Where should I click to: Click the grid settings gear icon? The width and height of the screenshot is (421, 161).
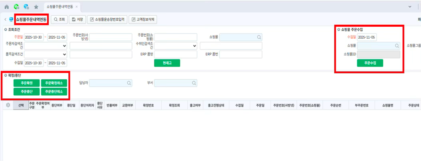tap(8, 105)
